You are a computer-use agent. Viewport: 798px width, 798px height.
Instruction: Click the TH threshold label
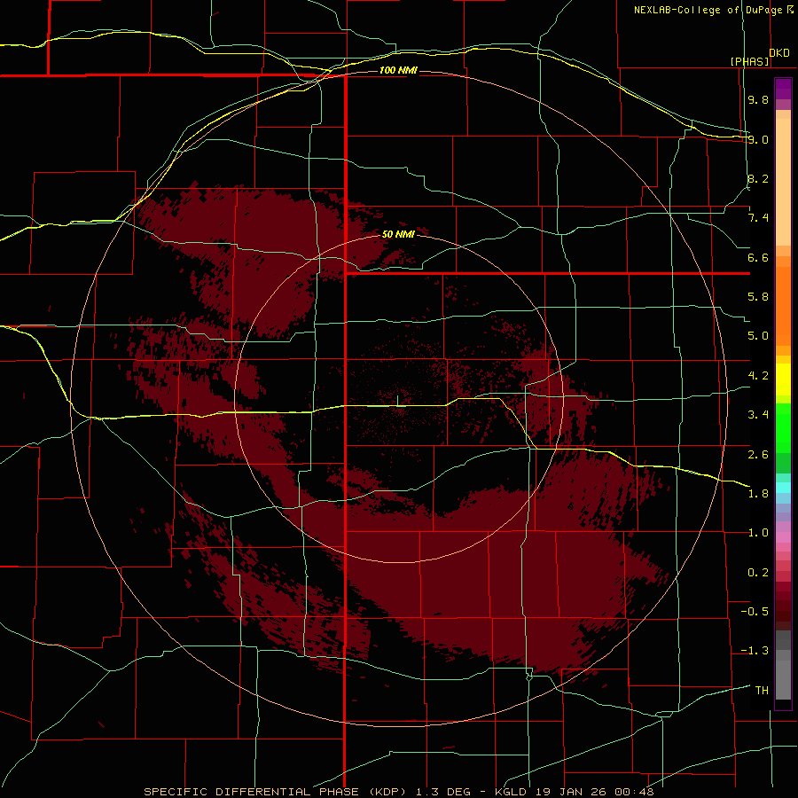click(x=762, y=691)
